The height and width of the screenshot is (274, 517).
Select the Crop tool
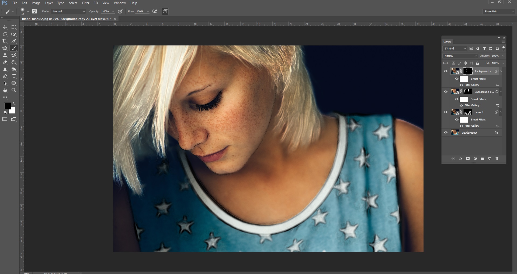click(5, 41)
